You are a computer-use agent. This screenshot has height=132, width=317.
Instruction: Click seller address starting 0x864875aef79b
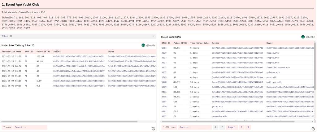coord(79,66)
